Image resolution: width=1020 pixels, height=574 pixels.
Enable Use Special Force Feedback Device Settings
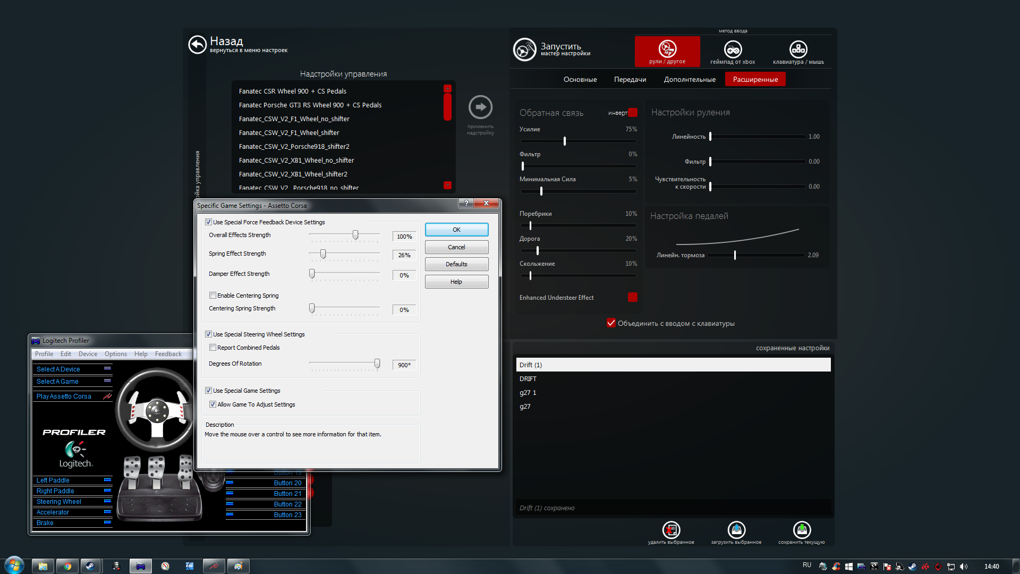point(208,222)
